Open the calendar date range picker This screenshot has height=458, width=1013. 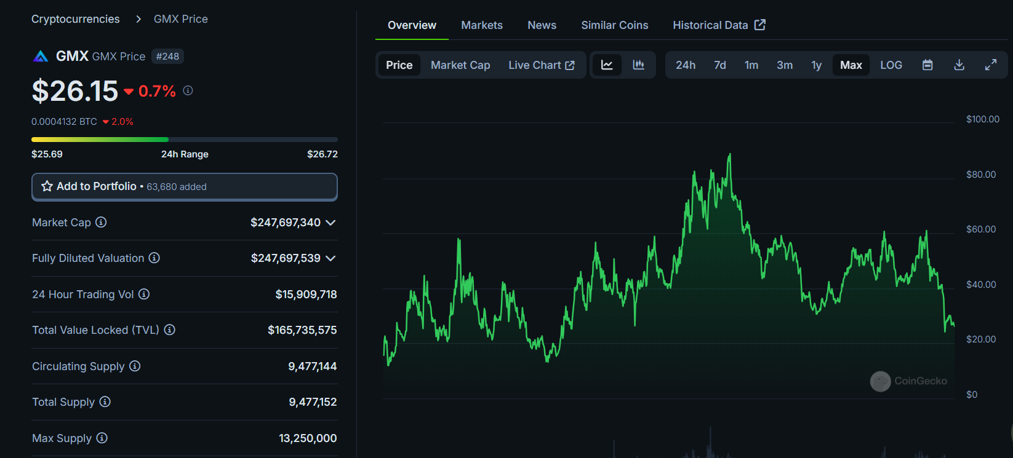(927, 65)
